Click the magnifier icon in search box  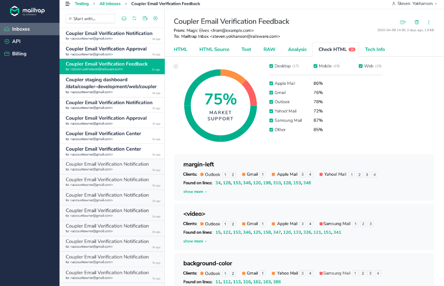click(x=70, y=18)
